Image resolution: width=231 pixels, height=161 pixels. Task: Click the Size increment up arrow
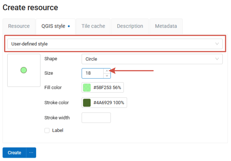point(107,71)
